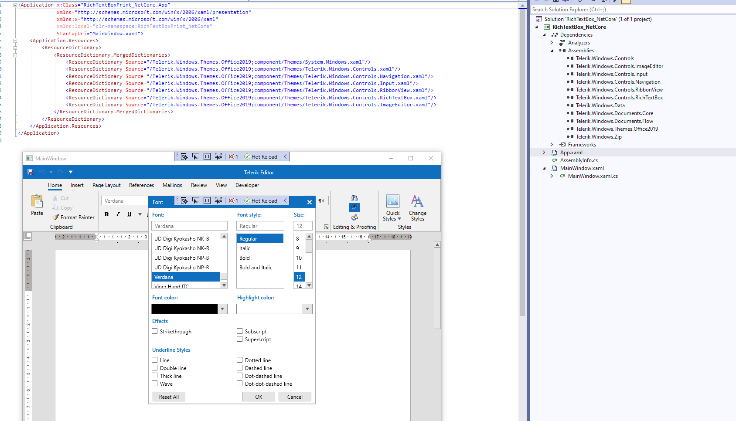Viewport: 736px width, 421px height.
Task: Switch to the Developer ribbon tab
Action: (x=247, y=185)
